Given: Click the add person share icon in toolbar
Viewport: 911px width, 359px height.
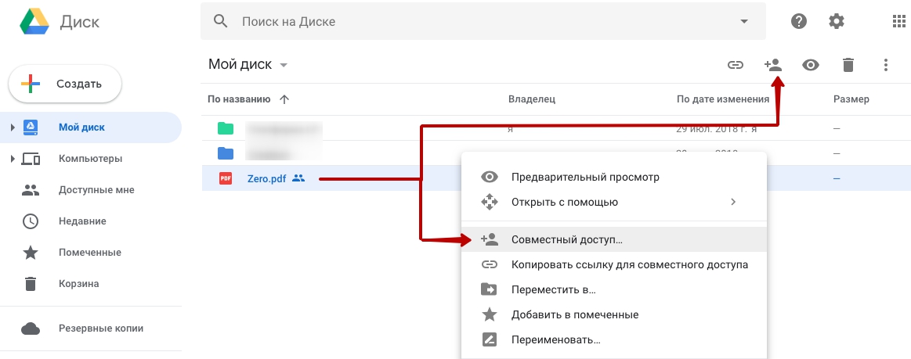Looking at the screenshot, I should [x=772, y=65].
